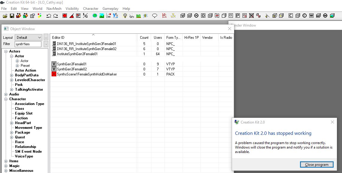Click the landscape editing picture icon
342x173 pixels.
[102, 16]
